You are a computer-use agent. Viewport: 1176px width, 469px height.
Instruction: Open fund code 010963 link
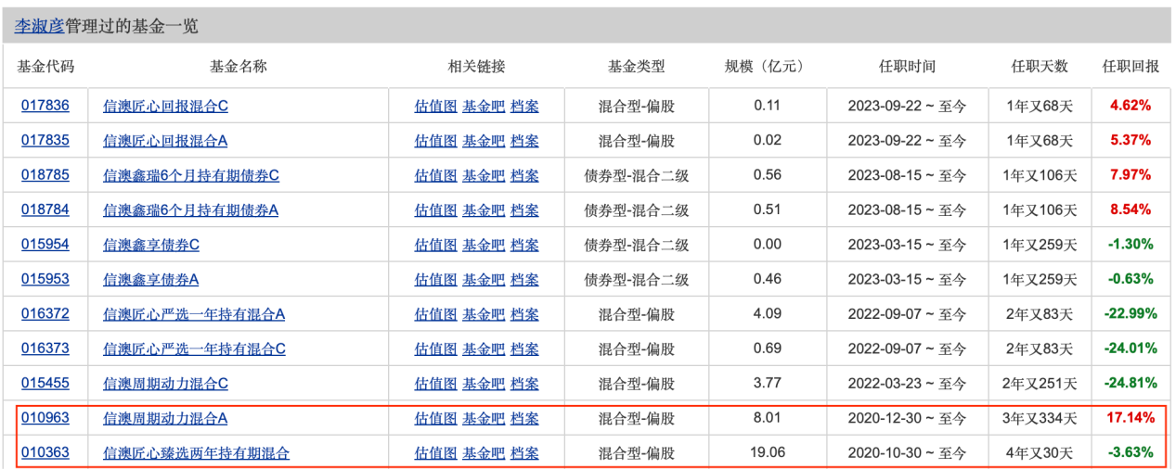click(x=45, y=418)
